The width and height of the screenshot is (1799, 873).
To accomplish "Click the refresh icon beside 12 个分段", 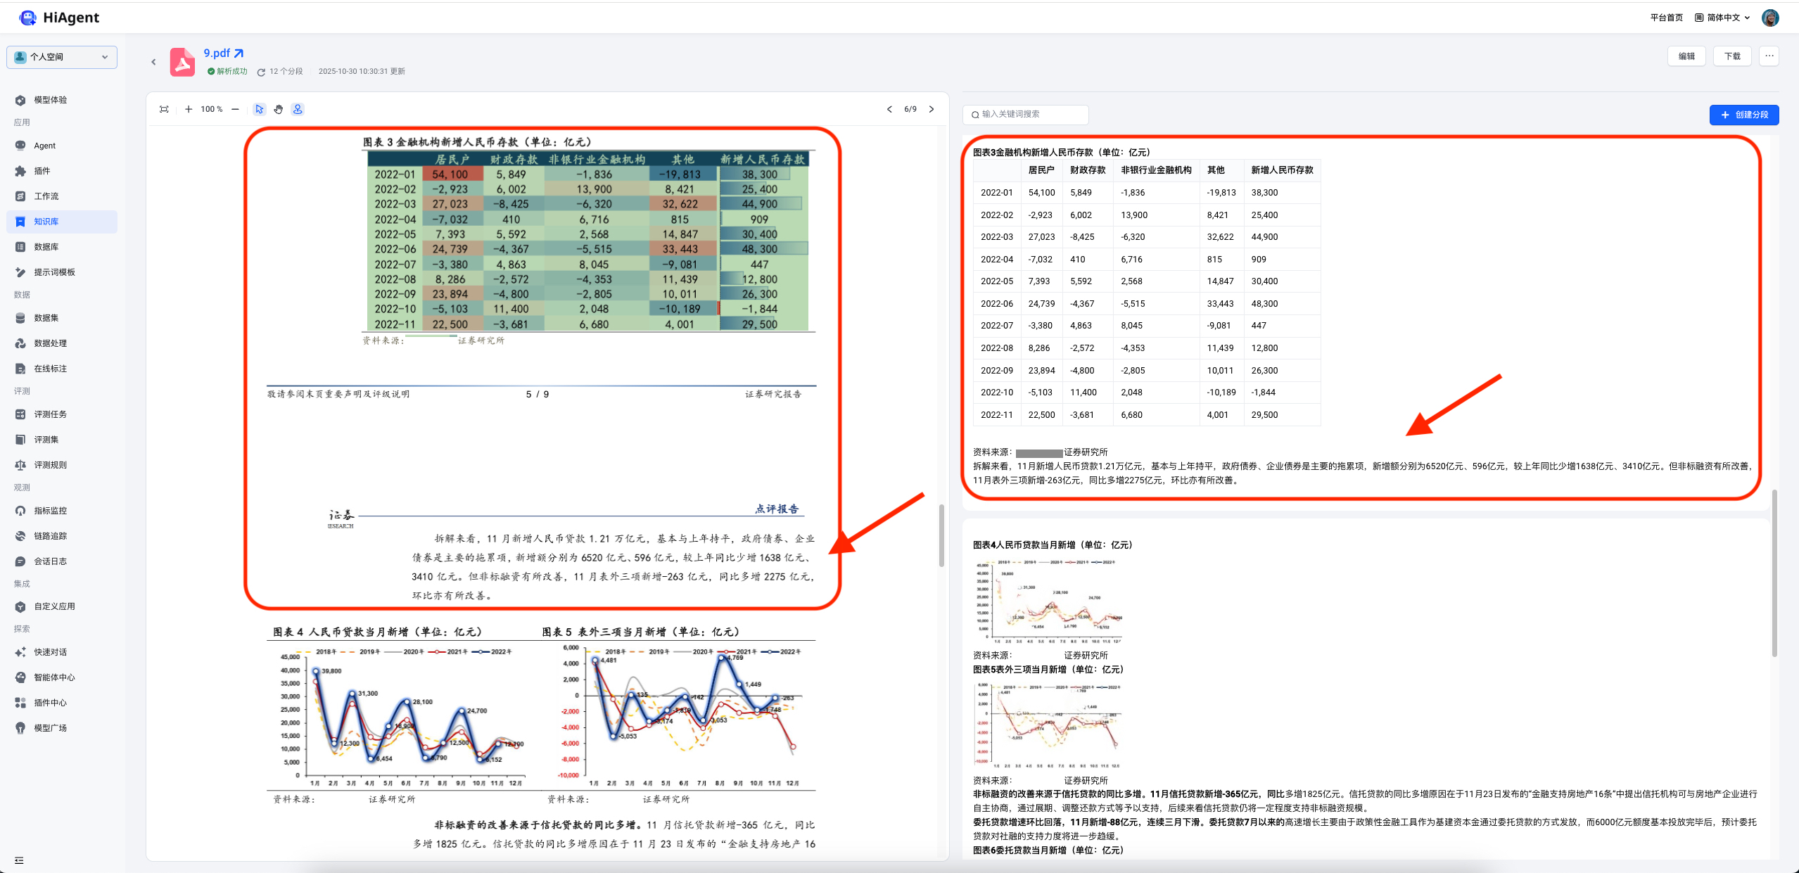I will (261, 72).
